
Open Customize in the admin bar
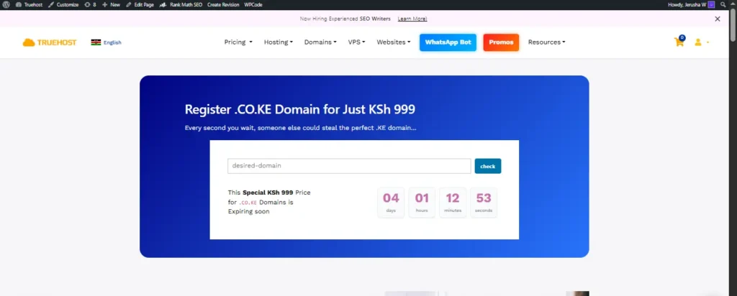tap(63, 5)
